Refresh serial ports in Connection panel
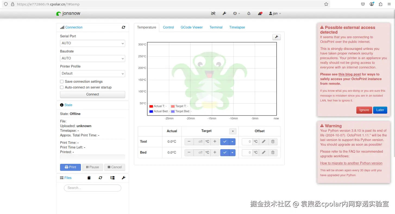Viewport: 395px width, 214px height. click(123, 27)
